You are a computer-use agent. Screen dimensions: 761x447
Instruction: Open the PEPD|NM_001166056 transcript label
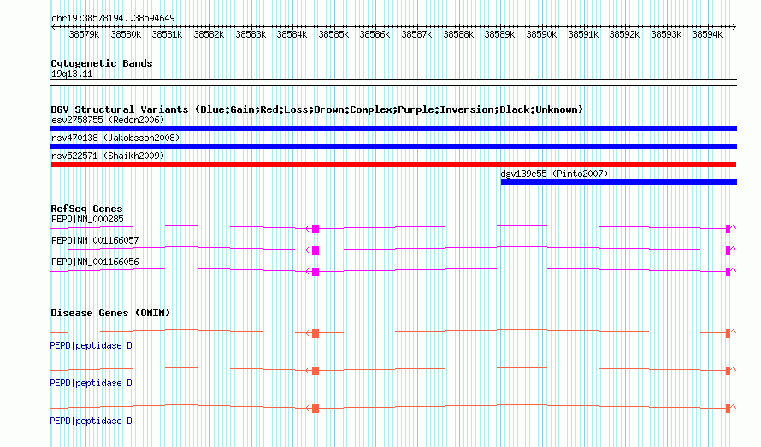pos(95,262)
